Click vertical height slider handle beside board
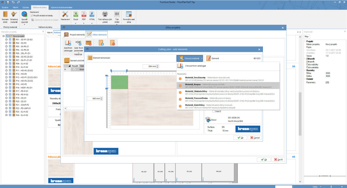This screenshot has height=188, width=347. pyautogui.click(x=107, y=88)
